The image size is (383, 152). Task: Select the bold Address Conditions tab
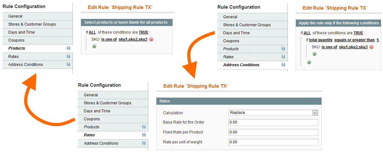click(241, 65)
